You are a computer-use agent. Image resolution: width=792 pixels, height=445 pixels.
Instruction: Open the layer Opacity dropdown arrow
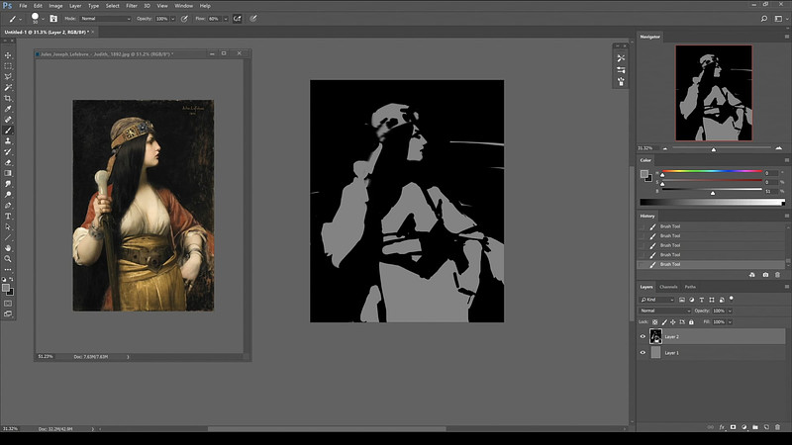click(730, 311)
